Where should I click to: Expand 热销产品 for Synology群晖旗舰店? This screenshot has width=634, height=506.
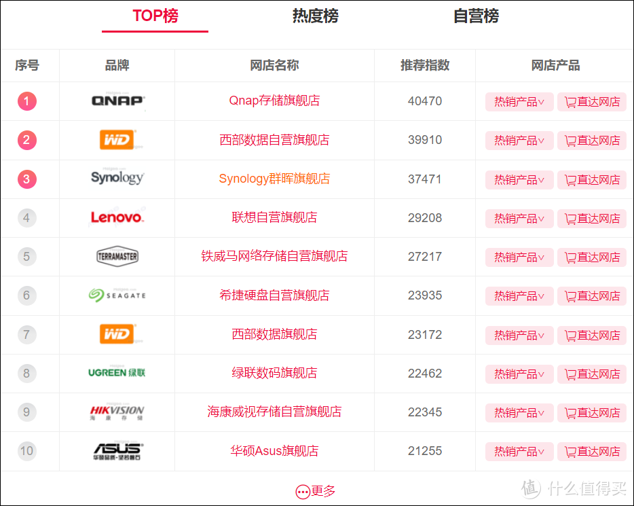pos(519,180)
